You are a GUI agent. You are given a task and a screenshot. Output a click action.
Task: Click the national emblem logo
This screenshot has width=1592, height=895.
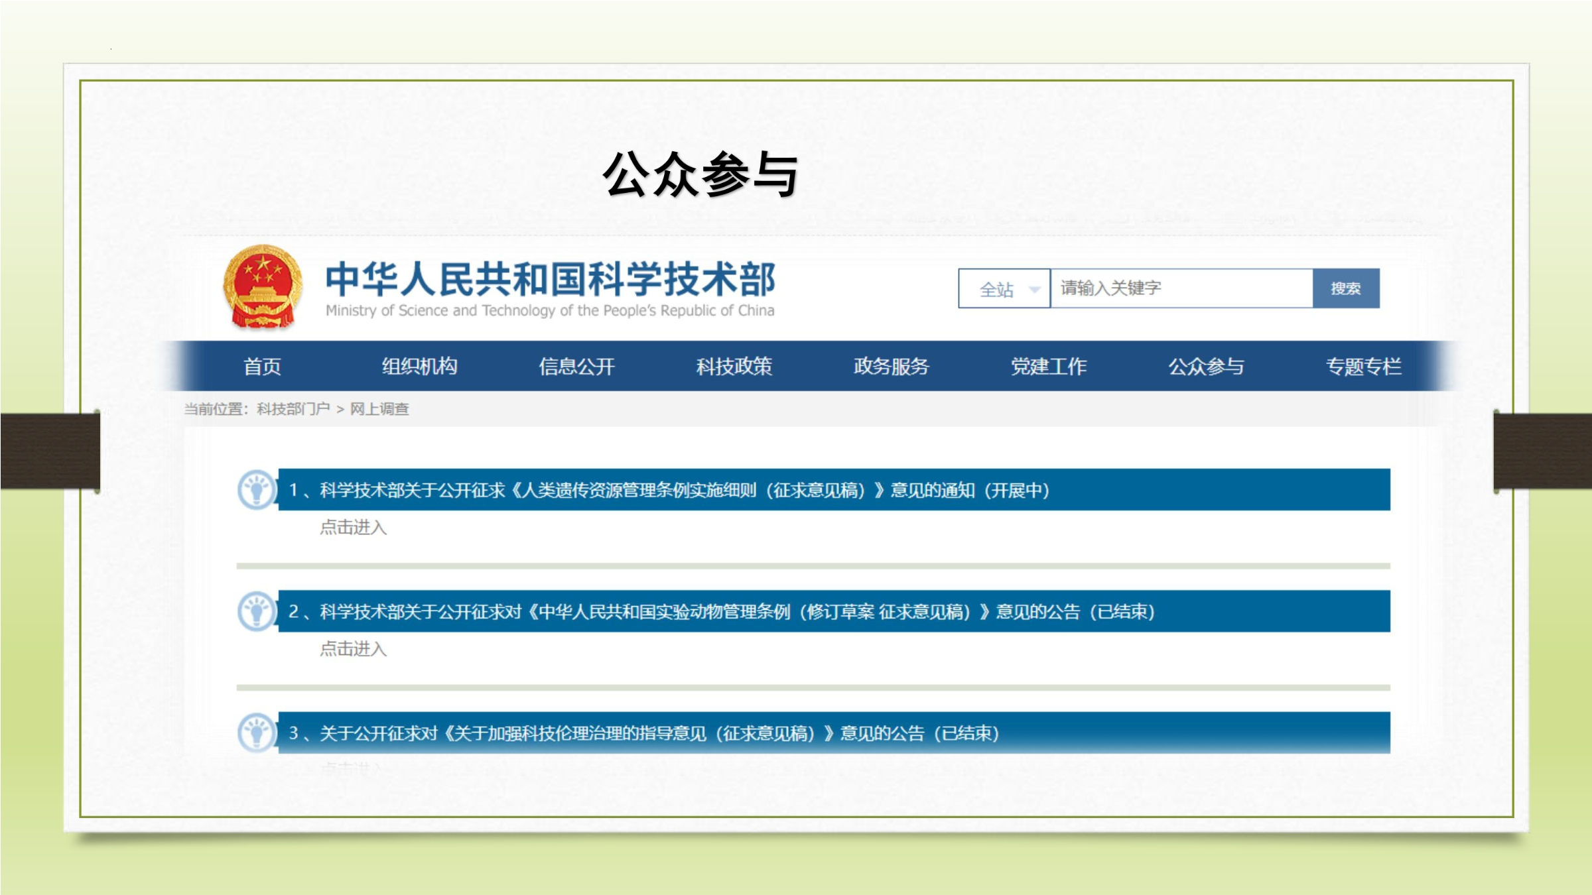pos(263,286)
